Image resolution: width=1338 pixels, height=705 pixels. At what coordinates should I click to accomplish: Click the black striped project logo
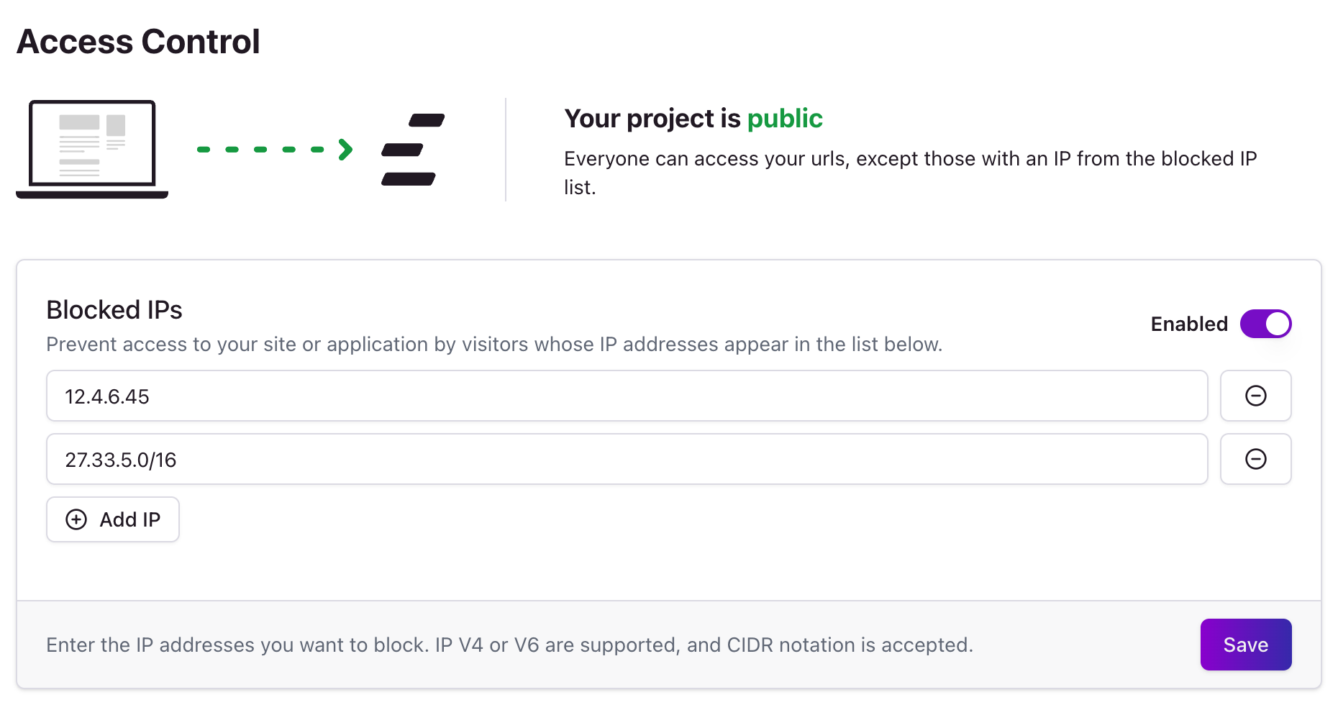click(413, 150)
